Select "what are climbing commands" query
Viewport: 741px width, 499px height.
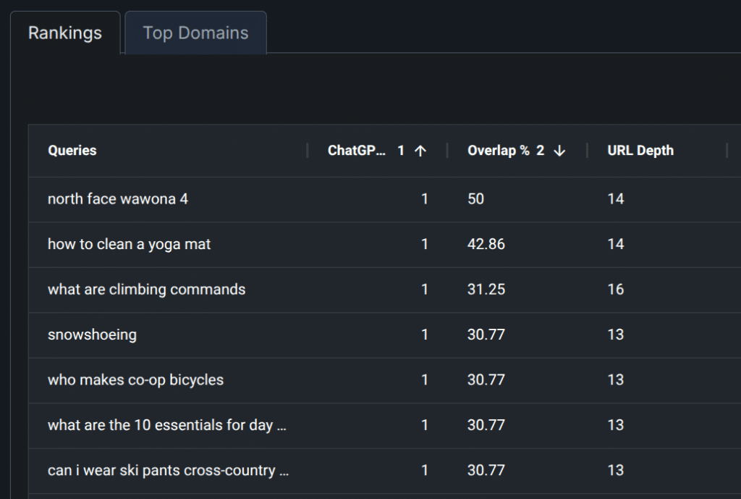[x=146, y=289]
